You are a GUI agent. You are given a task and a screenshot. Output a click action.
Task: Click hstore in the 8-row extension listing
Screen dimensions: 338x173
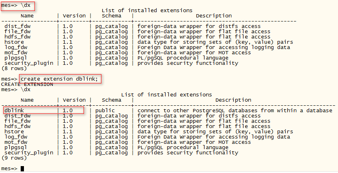coord(14,42)
